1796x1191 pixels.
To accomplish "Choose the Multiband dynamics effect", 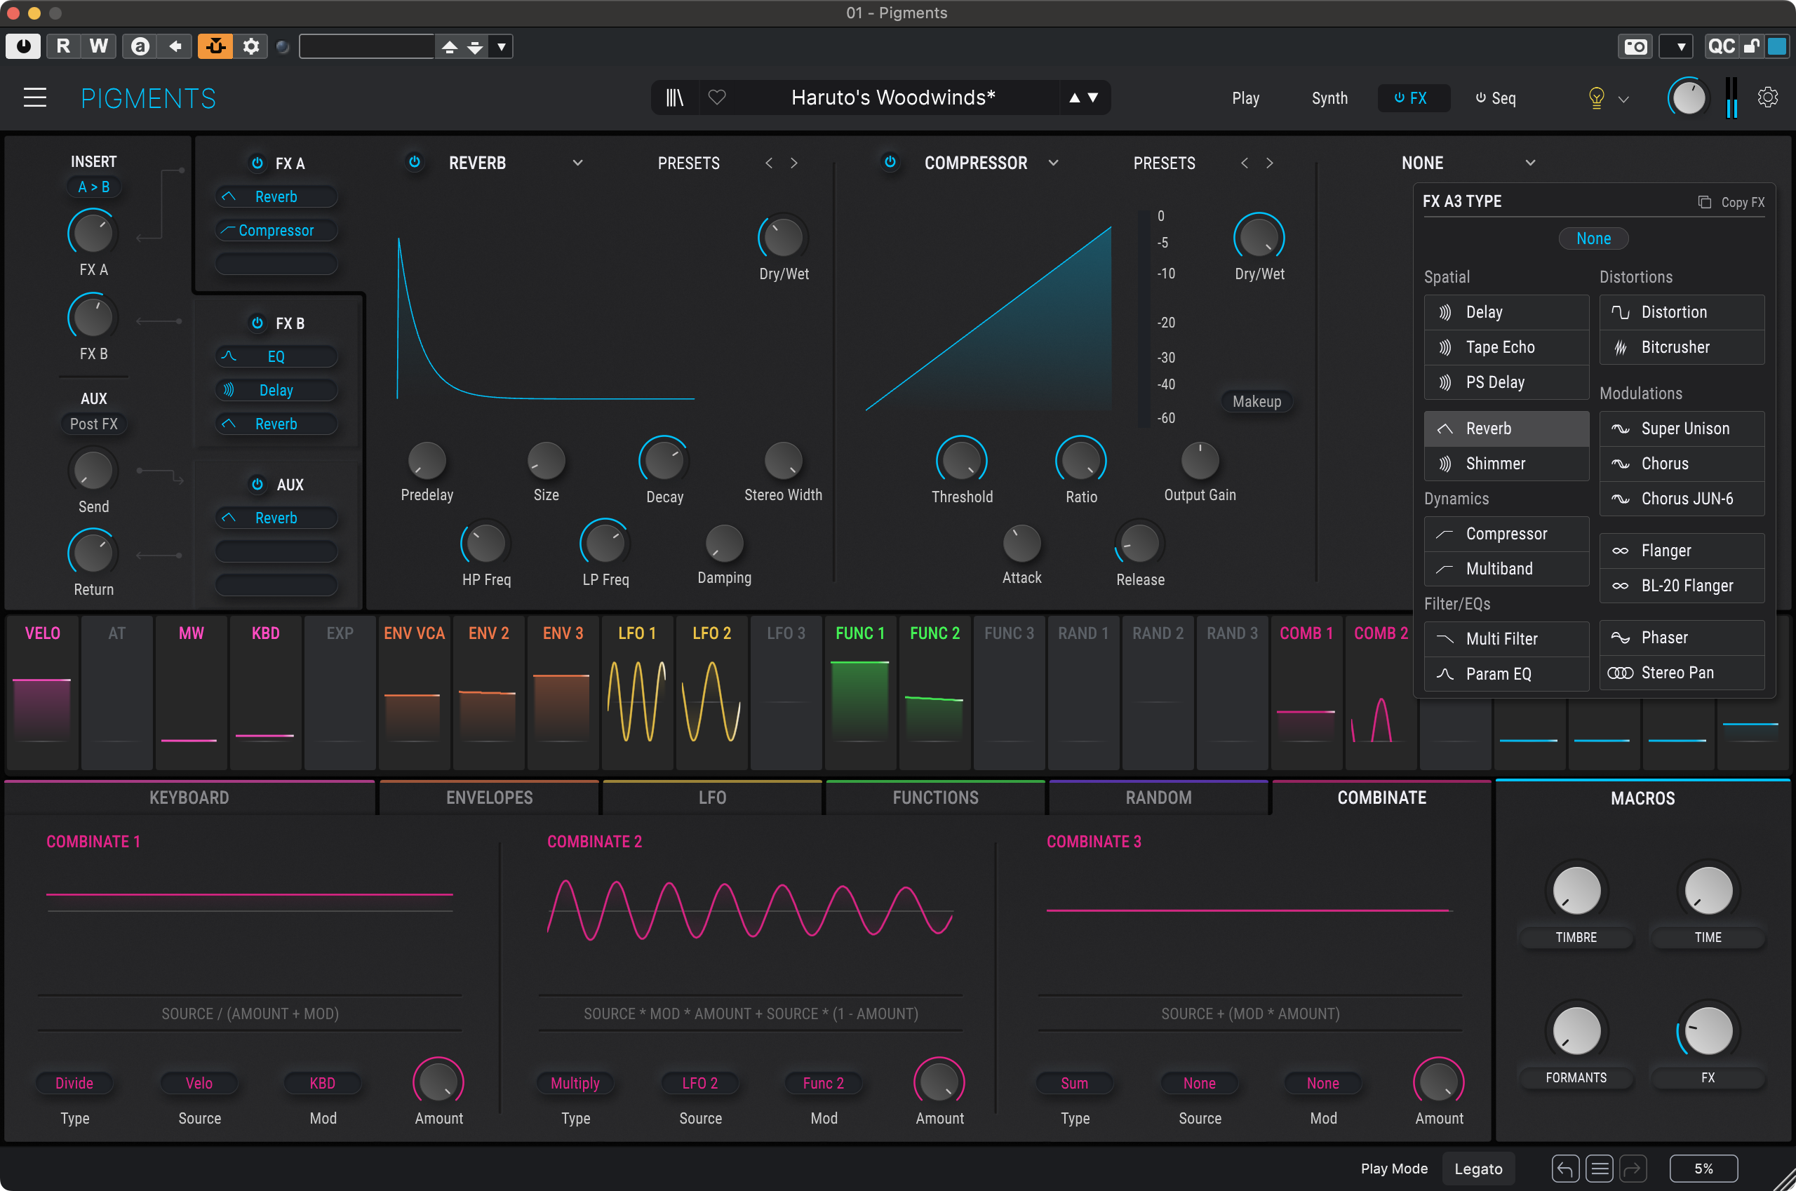I will [x=1506, y=569].
